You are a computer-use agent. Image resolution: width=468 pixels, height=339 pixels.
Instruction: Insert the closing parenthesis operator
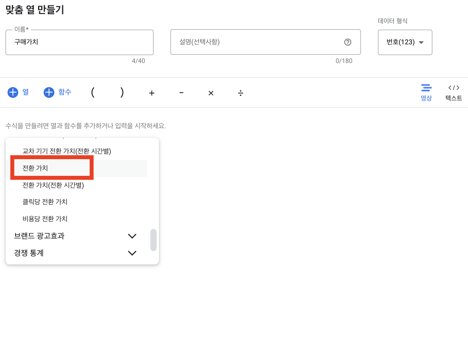(122, 93)
